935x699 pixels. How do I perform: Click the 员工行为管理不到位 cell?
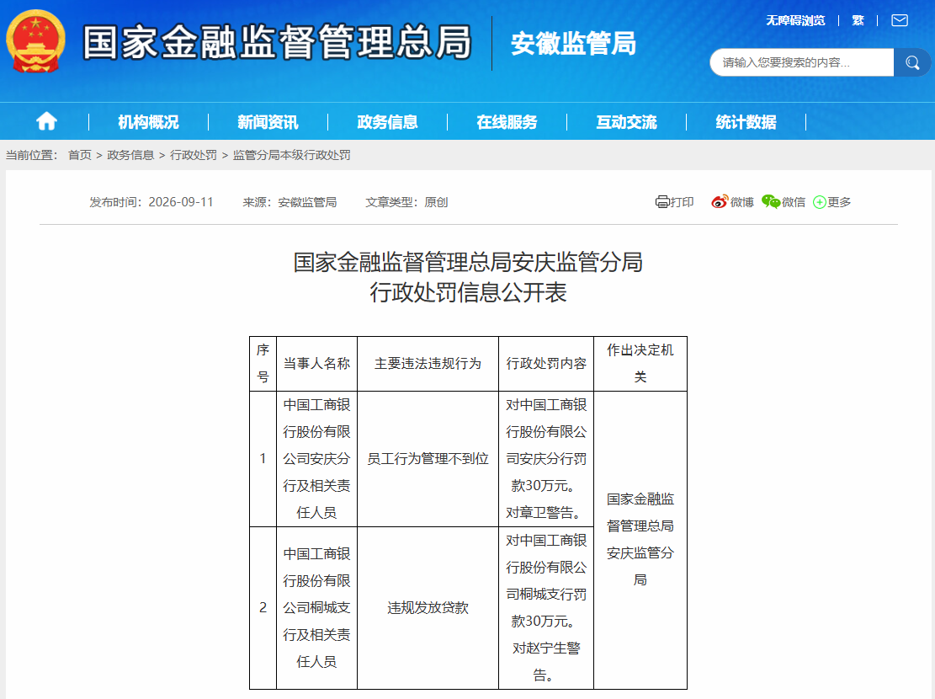428,459
